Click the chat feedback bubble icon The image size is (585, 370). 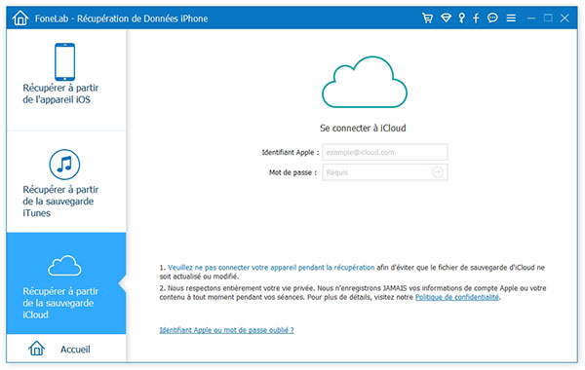pyautogui.click(x=492, y=18)
